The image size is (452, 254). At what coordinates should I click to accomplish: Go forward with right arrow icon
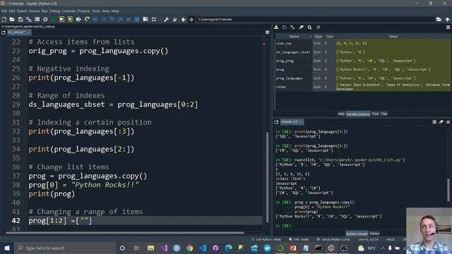[x=191, y=19]
